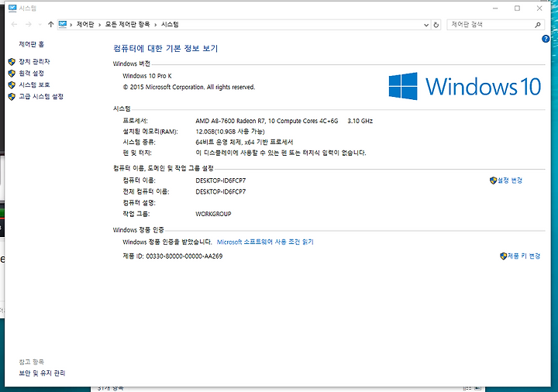Open Advanced System Settings (고급 시스템 설정)

(41, 96)
